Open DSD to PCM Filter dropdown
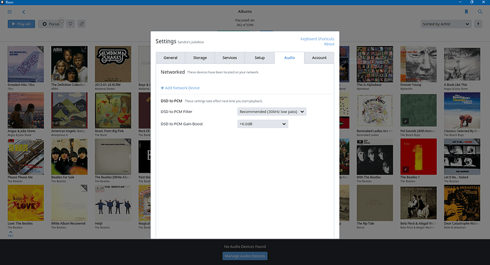 tap(271, 112)
